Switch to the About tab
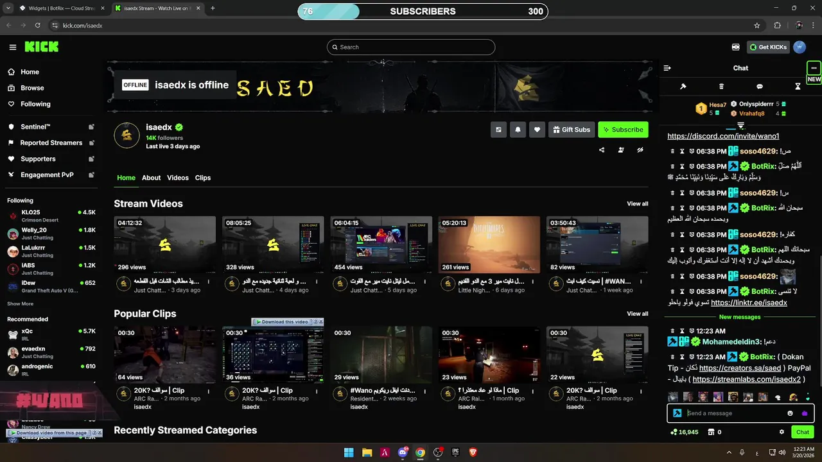The height and width of the screenshot is (462, 822). point(151,178)
